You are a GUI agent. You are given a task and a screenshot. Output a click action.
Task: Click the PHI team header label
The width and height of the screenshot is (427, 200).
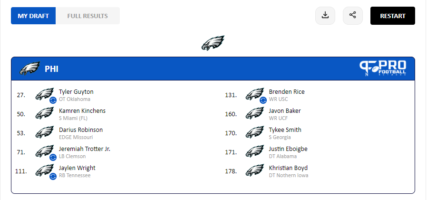point(51,69)
